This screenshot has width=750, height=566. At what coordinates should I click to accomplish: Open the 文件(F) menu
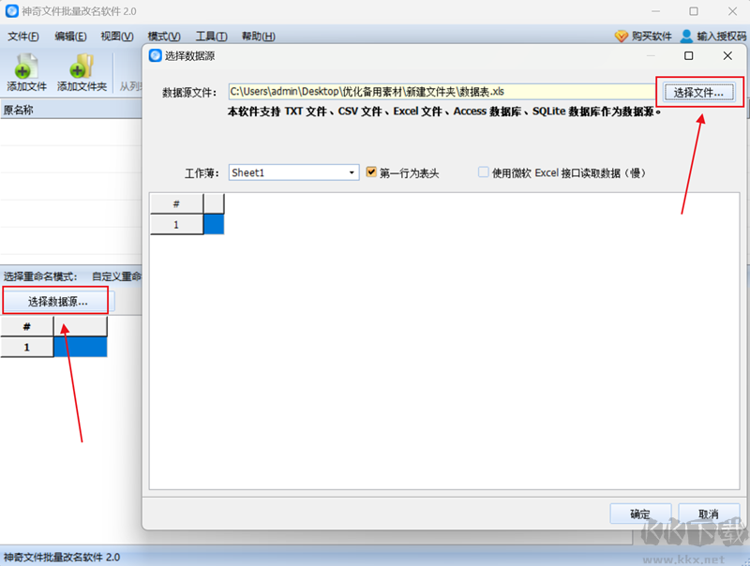[x=22, y=37]
